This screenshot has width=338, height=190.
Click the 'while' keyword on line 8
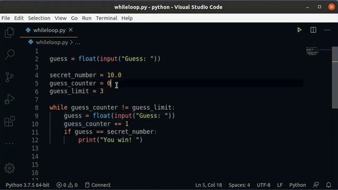[x=59, y=108]
